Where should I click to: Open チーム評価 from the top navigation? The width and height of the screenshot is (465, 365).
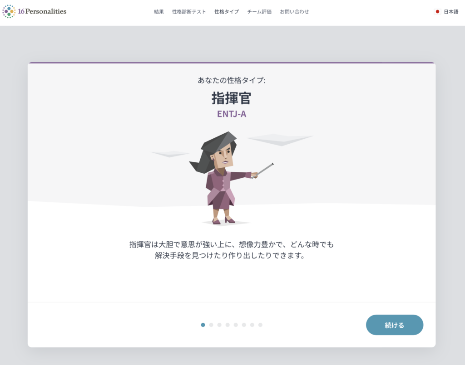point(259,12)
